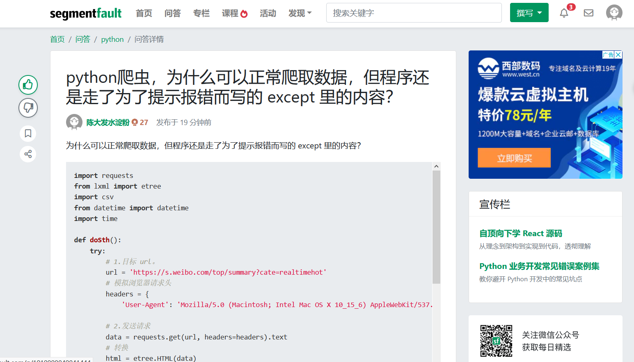Click the author avatar beside 陈大发水淀粉
This screenshot has height=362, width=634.
pos(74,122)
